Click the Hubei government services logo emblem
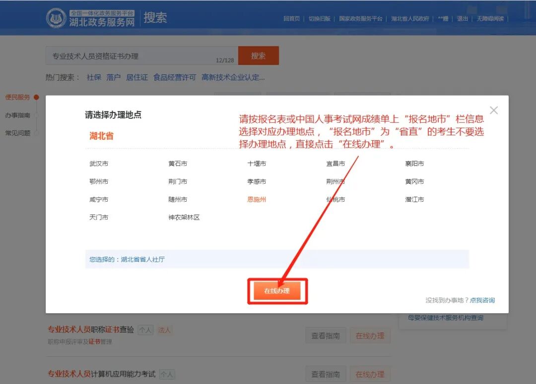 click(x=56, y=18)
